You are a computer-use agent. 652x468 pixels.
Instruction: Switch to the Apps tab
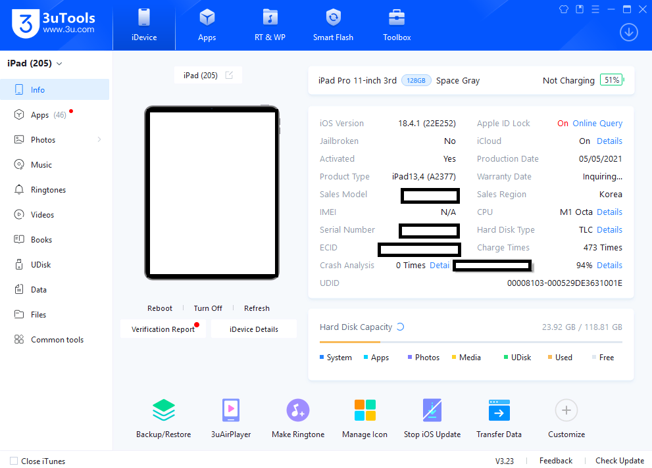[207, 26]
